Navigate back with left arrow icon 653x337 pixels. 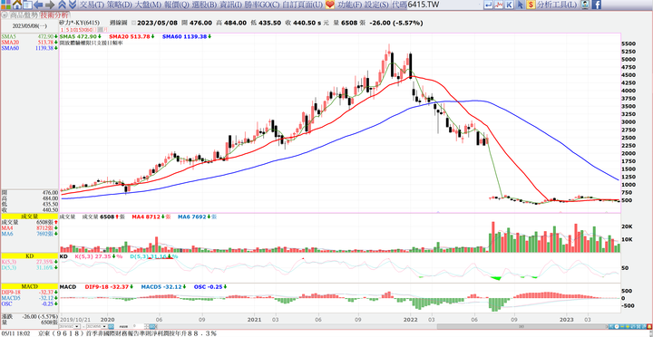(x=38, y=5)
